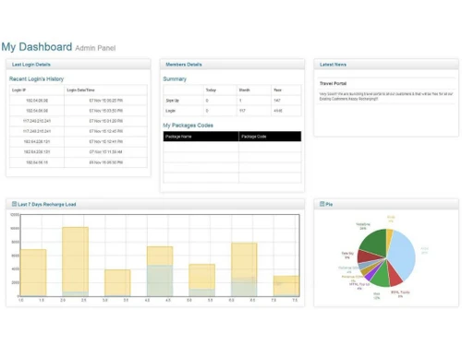Click the bar starting at 3.0 on the x-axis
Screen dimensions: 462x346
click(117, 283)
